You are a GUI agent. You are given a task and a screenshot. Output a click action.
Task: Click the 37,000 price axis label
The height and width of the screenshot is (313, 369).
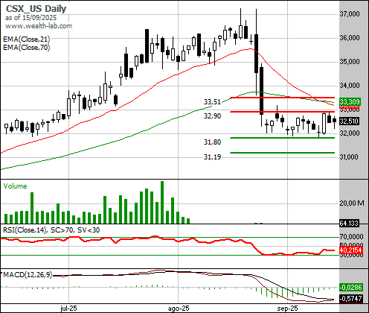coord(350,14)
